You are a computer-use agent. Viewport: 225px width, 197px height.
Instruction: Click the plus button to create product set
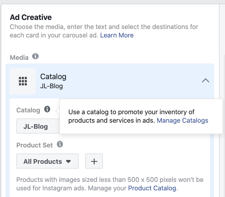(x=94, y=161)
